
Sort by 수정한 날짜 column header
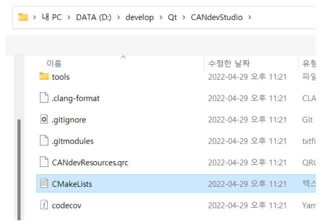tap(229, 64)
